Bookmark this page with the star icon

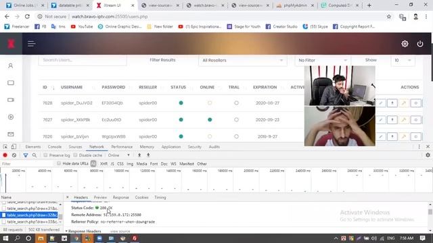389,16
